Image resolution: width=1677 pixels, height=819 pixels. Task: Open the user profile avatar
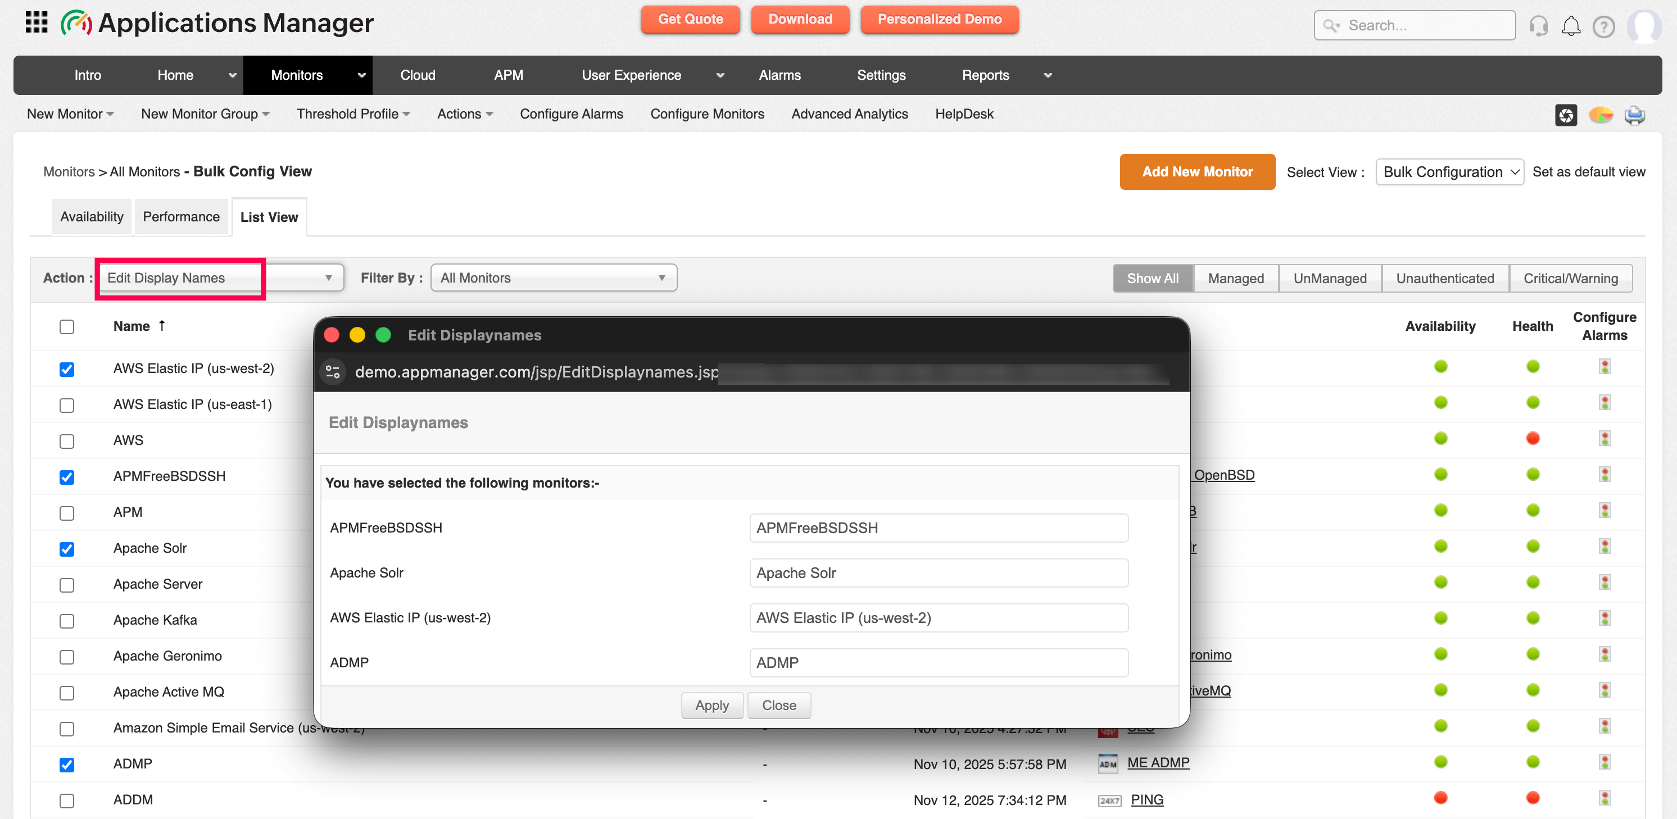(x=1644, y=26)
